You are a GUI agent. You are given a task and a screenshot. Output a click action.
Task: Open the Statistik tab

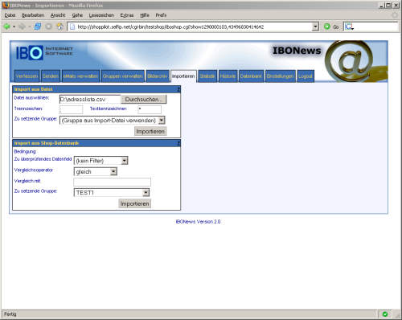pyautogui.click(x=207, y=76)
